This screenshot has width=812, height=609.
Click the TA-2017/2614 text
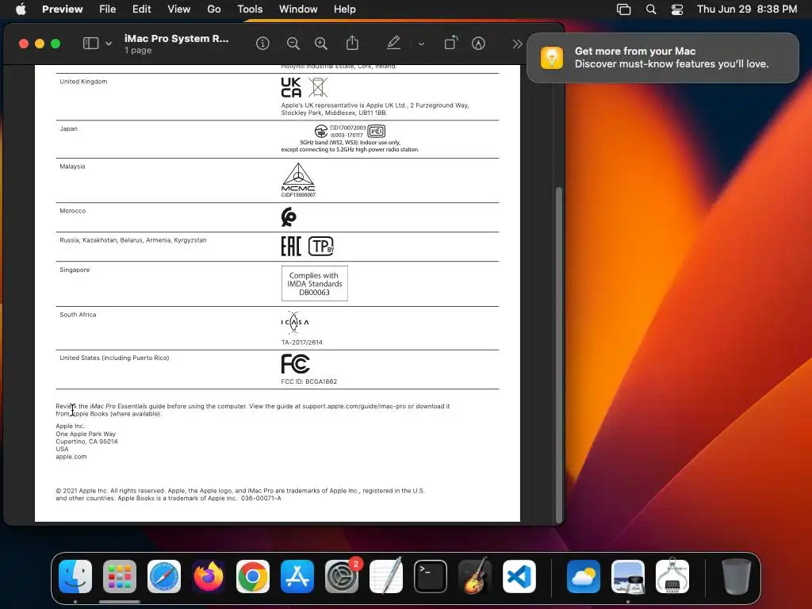point(302,343)
